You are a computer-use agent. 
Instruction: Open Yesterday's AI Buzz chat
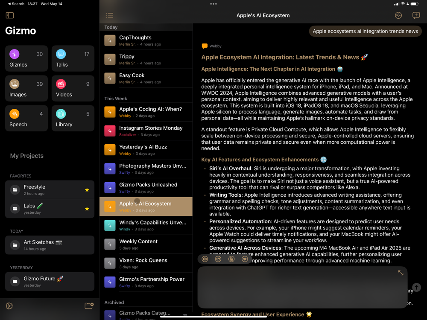click(x=146, y=150)
